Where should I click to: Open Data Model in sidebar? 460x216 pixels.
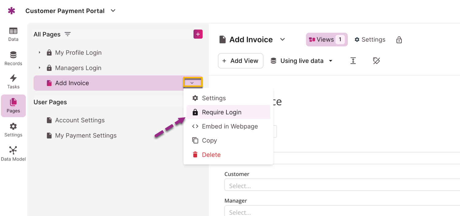[13, 154]
